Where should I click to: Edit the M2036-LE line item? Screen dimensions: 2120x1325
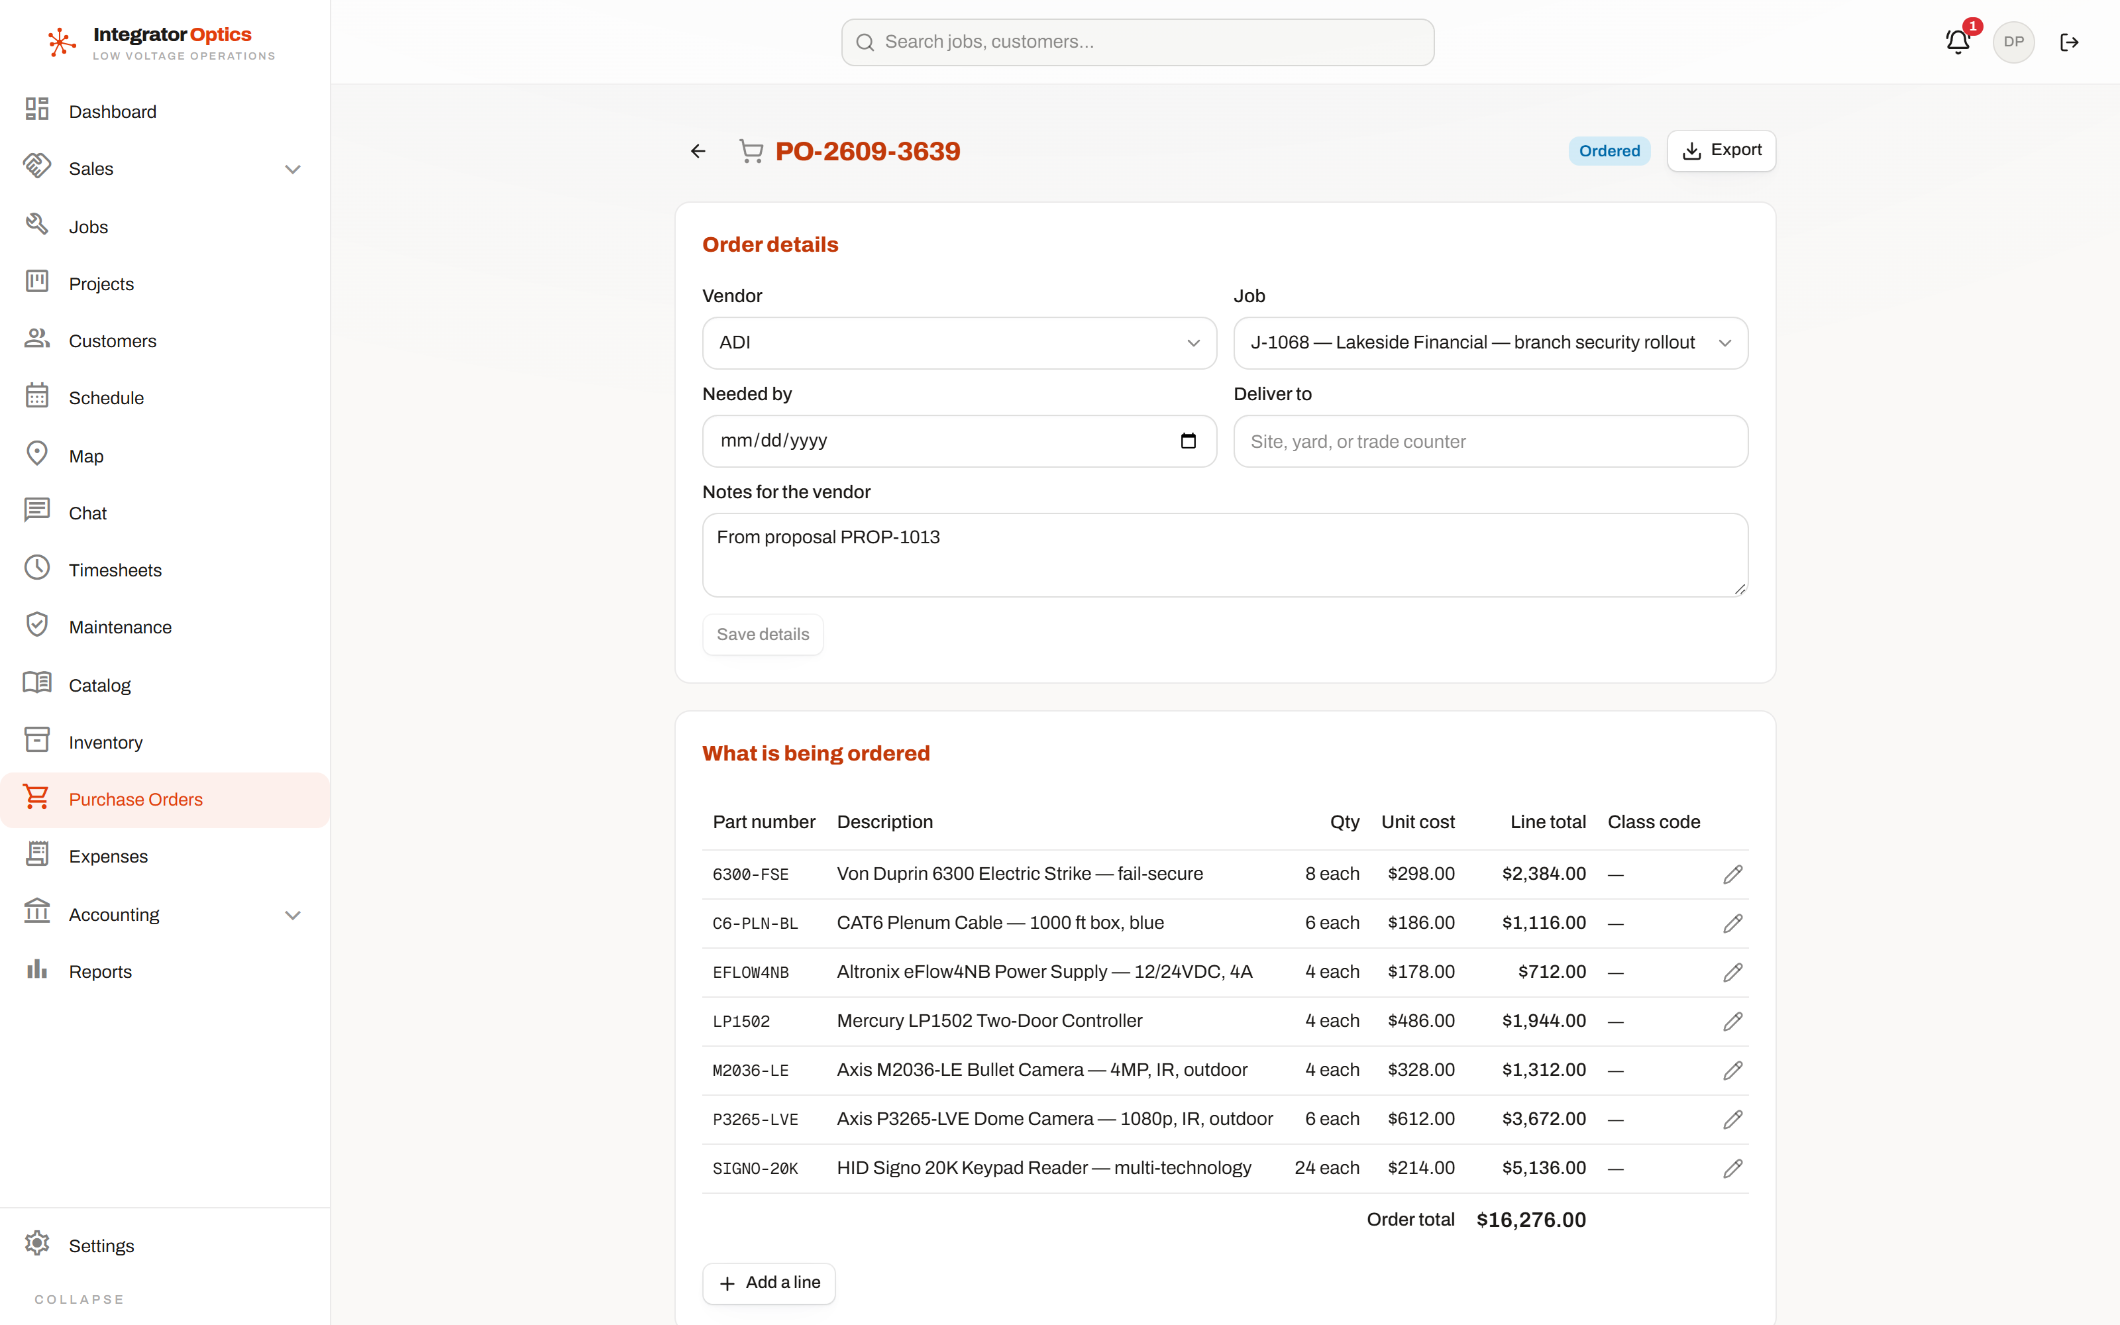click(1732, 1071)
